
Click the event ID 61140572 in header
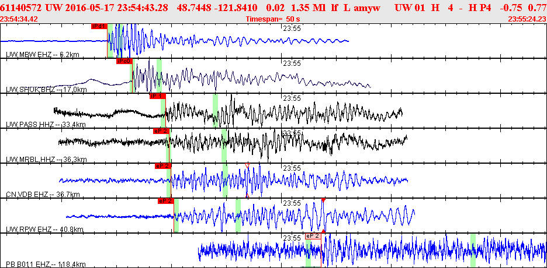tap(22, 8)
